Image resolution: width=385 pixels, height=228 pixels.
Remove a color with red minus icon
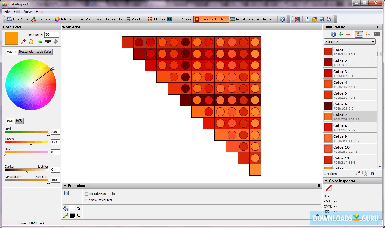(x=348, y=34)
